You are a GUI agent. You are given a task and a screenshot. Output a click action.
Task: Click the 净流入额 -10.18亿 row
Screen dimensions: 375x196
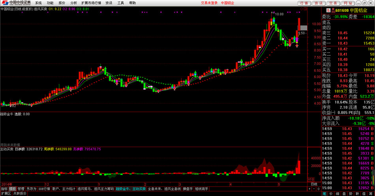coord(348,118)
